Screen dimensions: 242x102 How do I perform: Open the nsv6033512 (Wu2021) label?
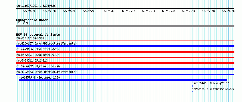pos(32,60)
